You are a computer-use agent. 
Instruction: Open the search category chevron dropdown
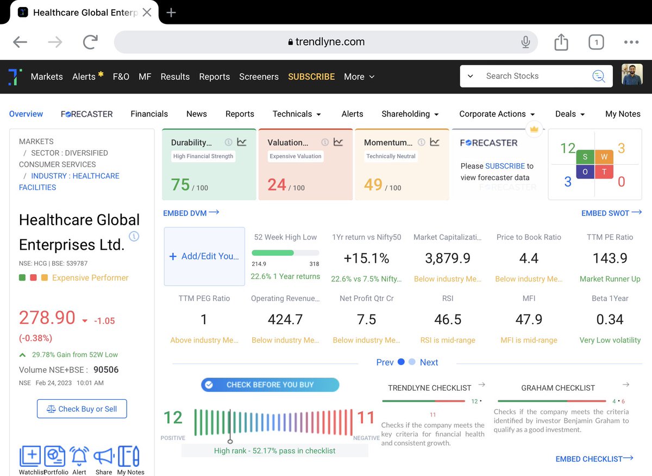coord(470,76)
